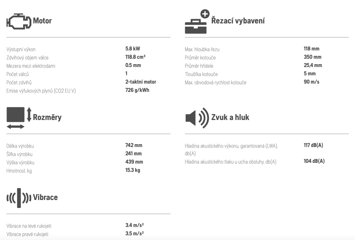The image size is (355, 240).
Task: Select the Zvuk a hluk heading
Action: pos(230,117)
